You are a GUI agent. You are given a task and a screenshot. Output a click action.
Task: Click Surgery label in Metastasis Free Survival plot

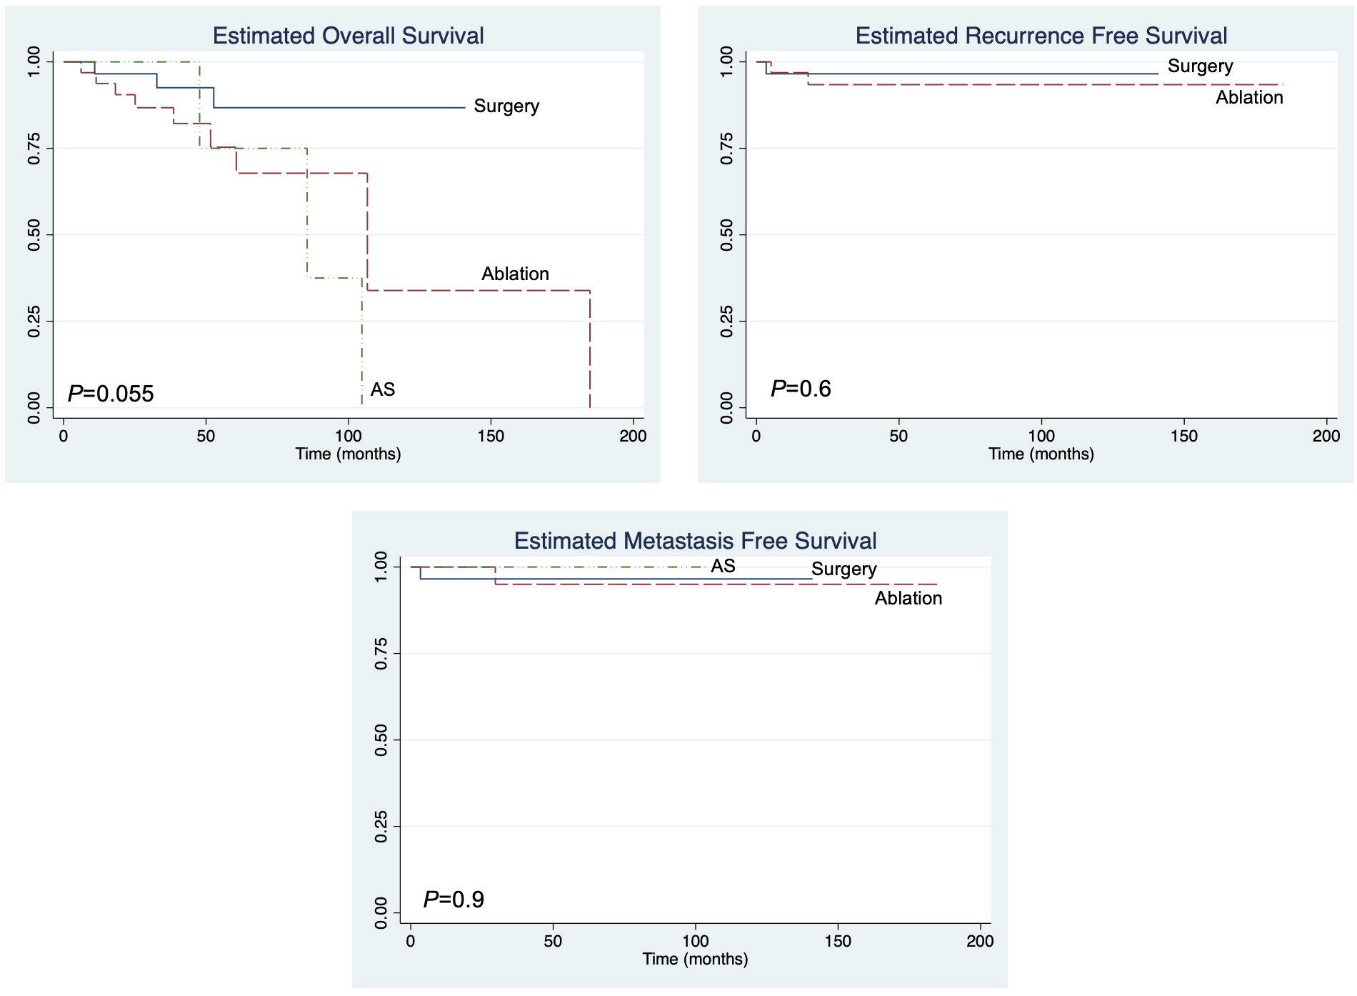click(x=843, y=569)
